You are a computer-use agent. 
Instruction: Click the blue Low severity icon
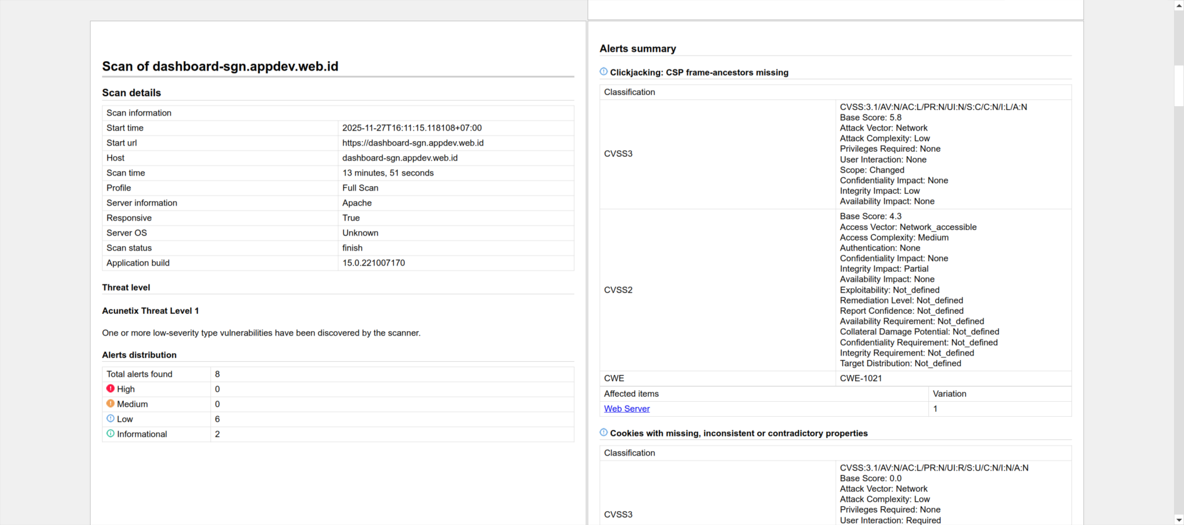(111, 419)
